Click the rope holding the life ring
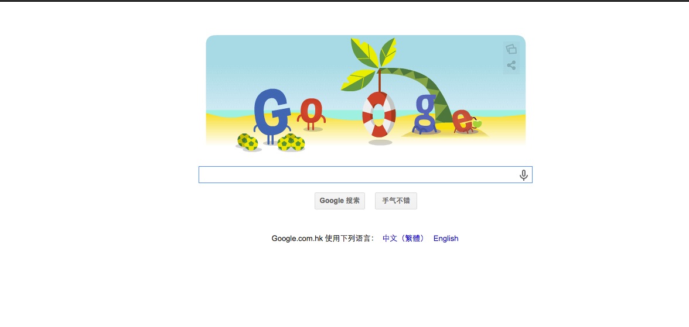This screenshot has height=327, width=689. coord(379,80)
